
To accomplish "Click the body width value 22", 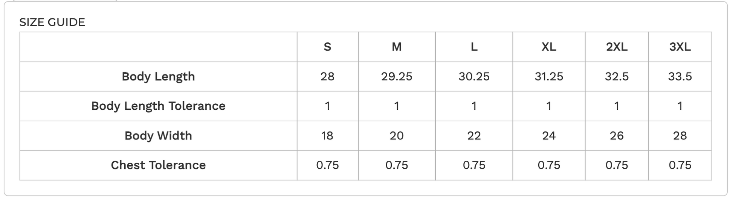I will pos(474,136).
